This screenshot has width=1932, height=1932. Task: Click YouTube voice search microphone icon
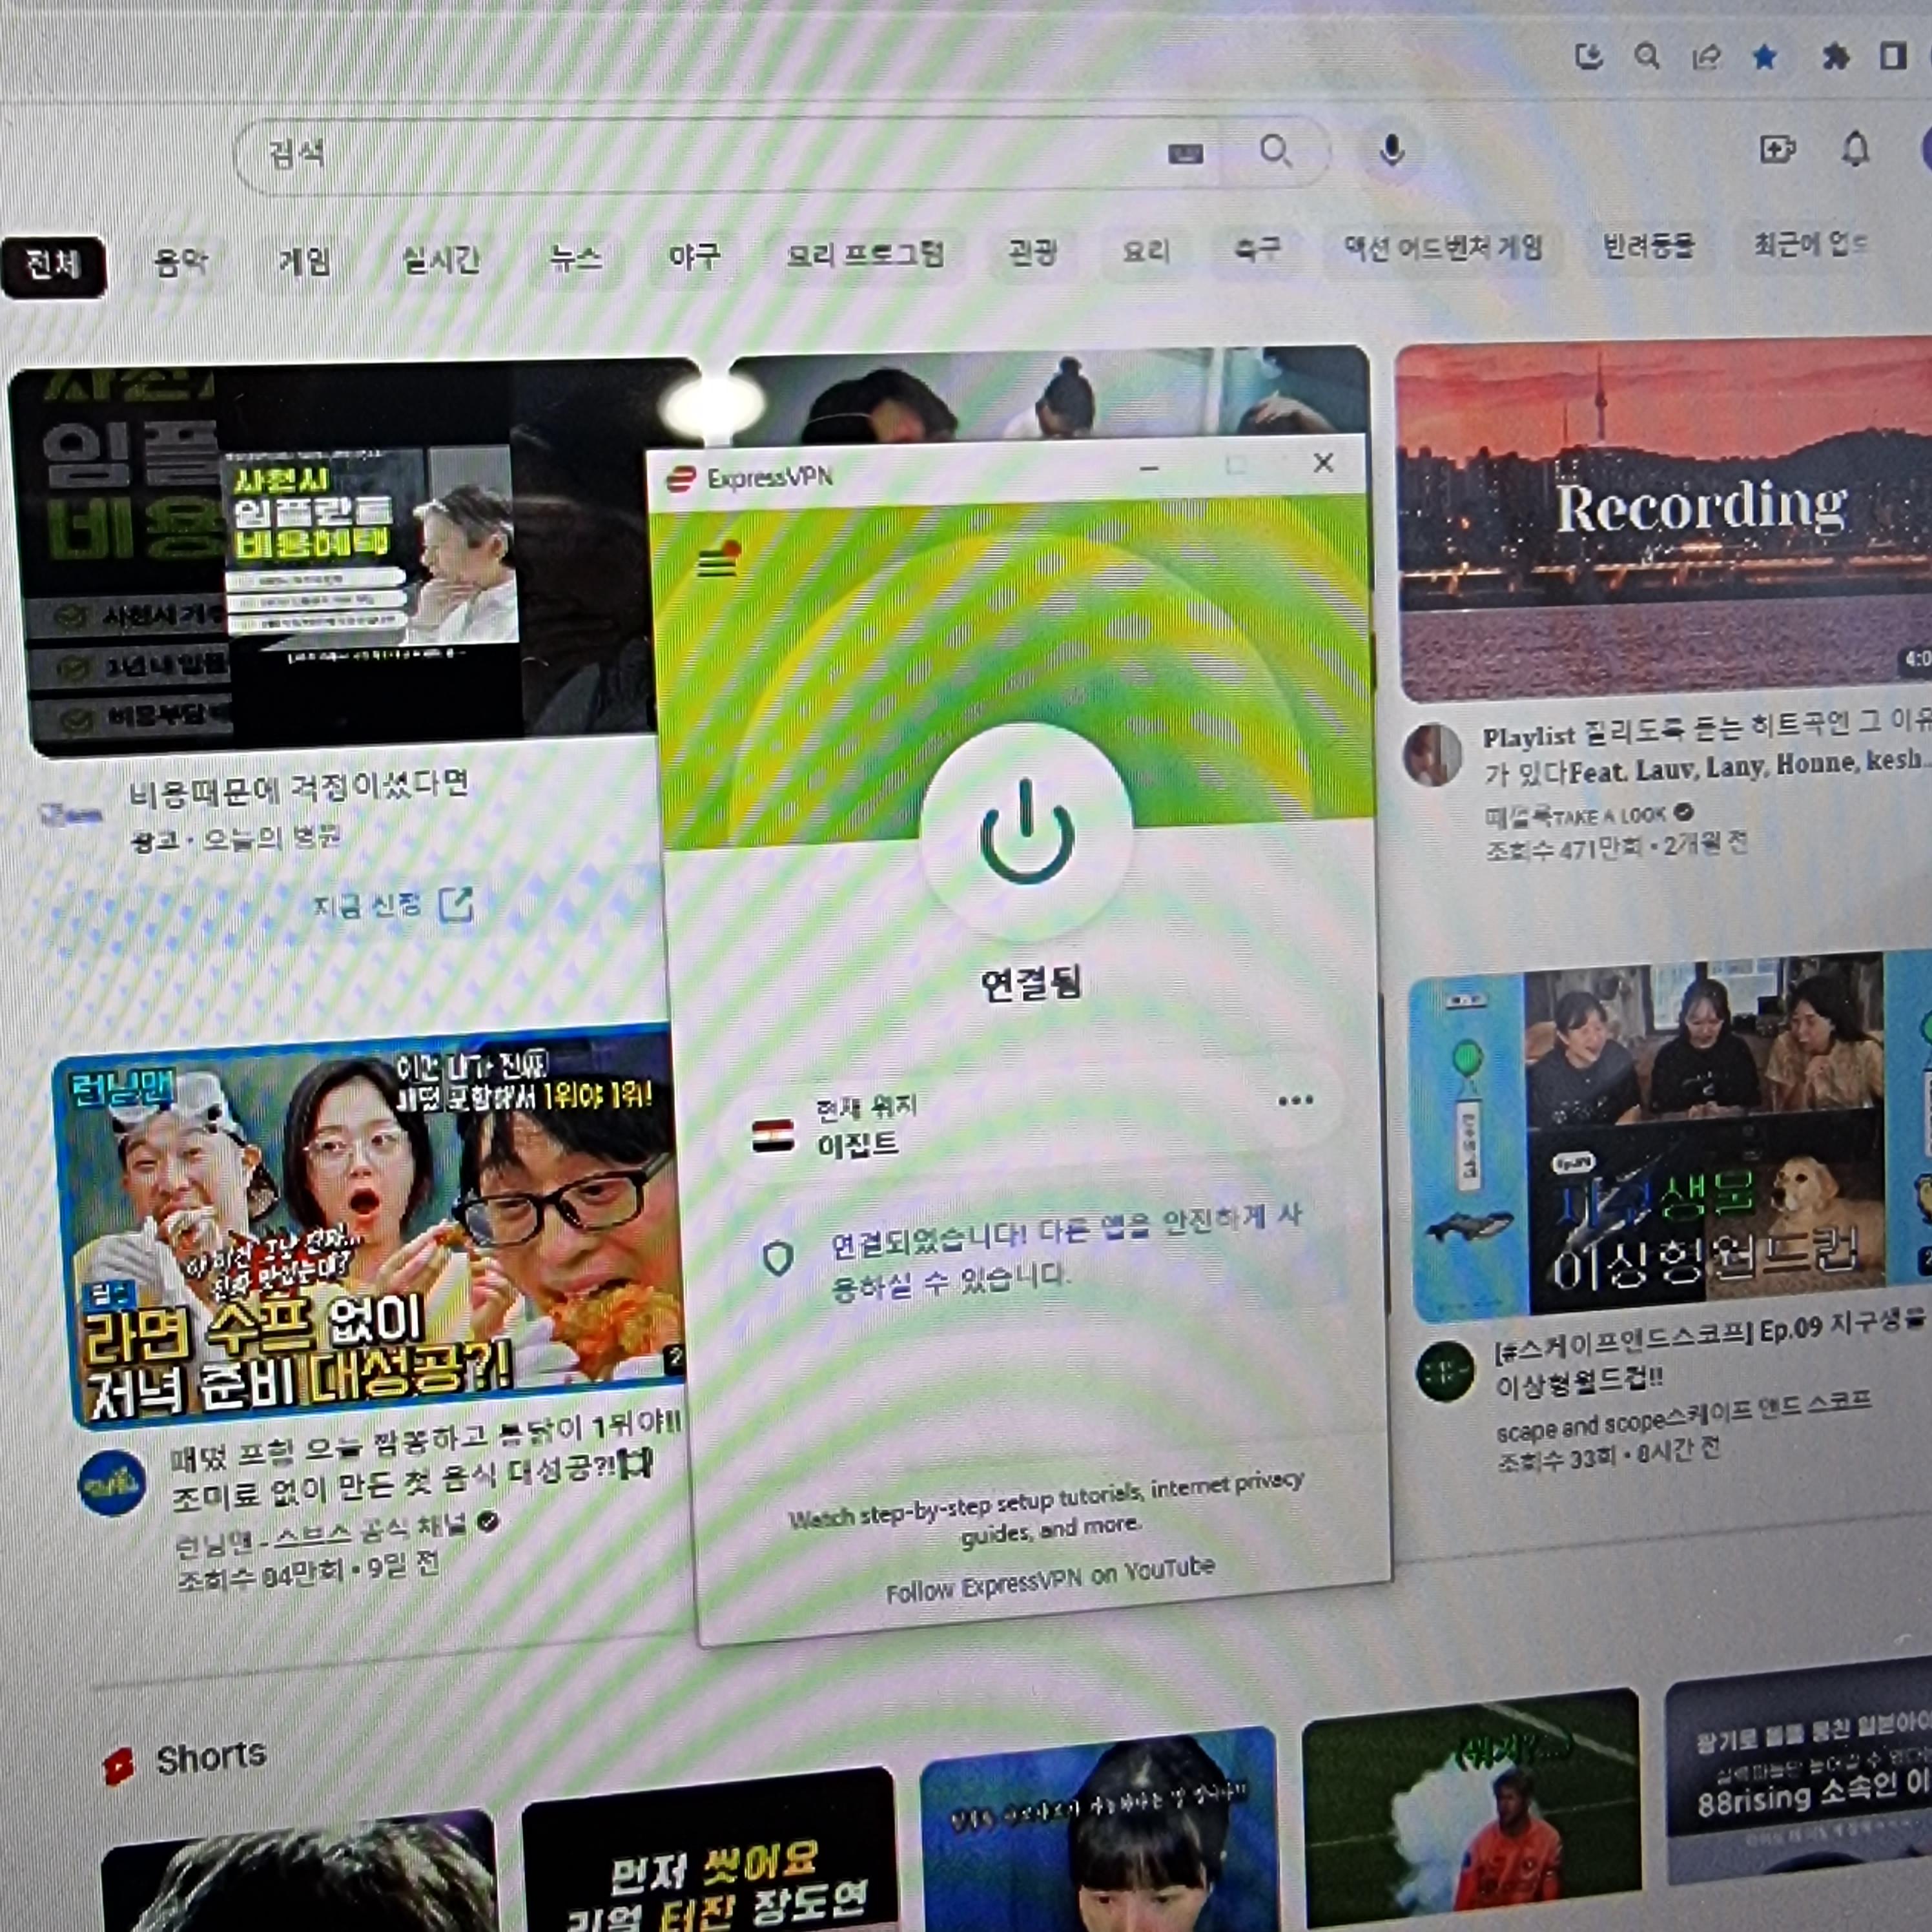coord(1391,151)
